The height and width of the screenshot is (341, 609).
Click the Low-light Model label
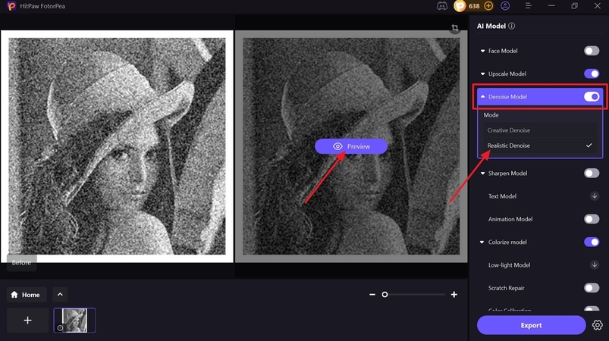509,265
